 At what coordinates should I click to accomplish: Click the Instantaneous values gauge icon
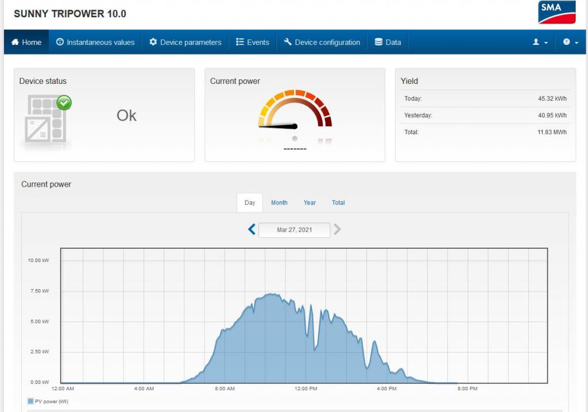(x=60, y=42)
